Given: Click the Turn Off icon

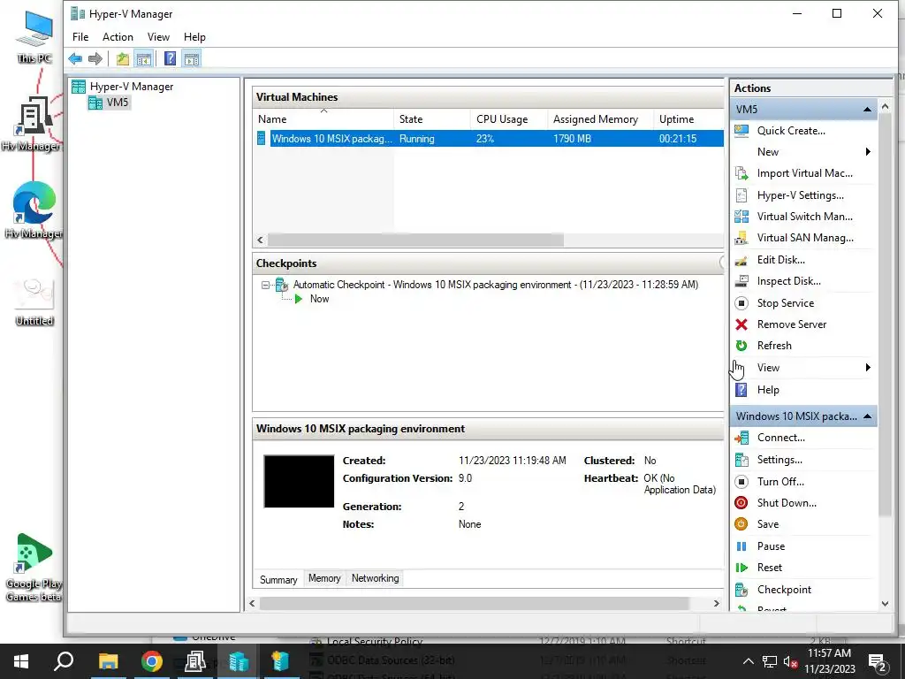Looking at the screenshot, I should 741,482.
